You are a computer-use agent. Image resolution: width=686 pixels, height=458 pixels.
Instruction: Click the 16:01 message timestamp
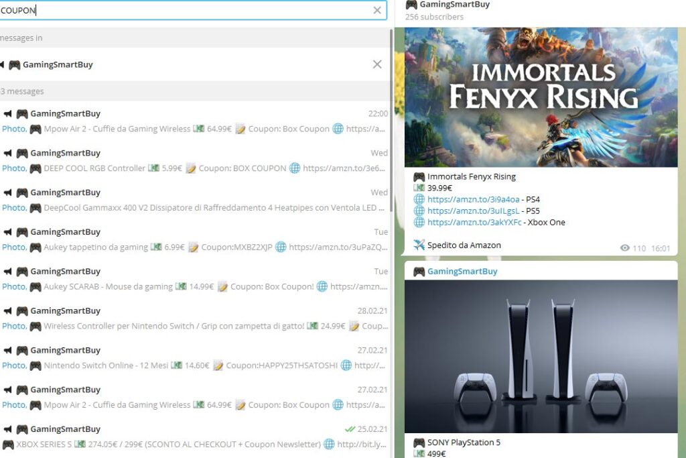[660, 248]
